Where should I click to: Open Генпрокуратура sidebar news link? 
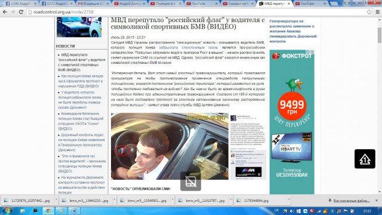click(293, 31)
